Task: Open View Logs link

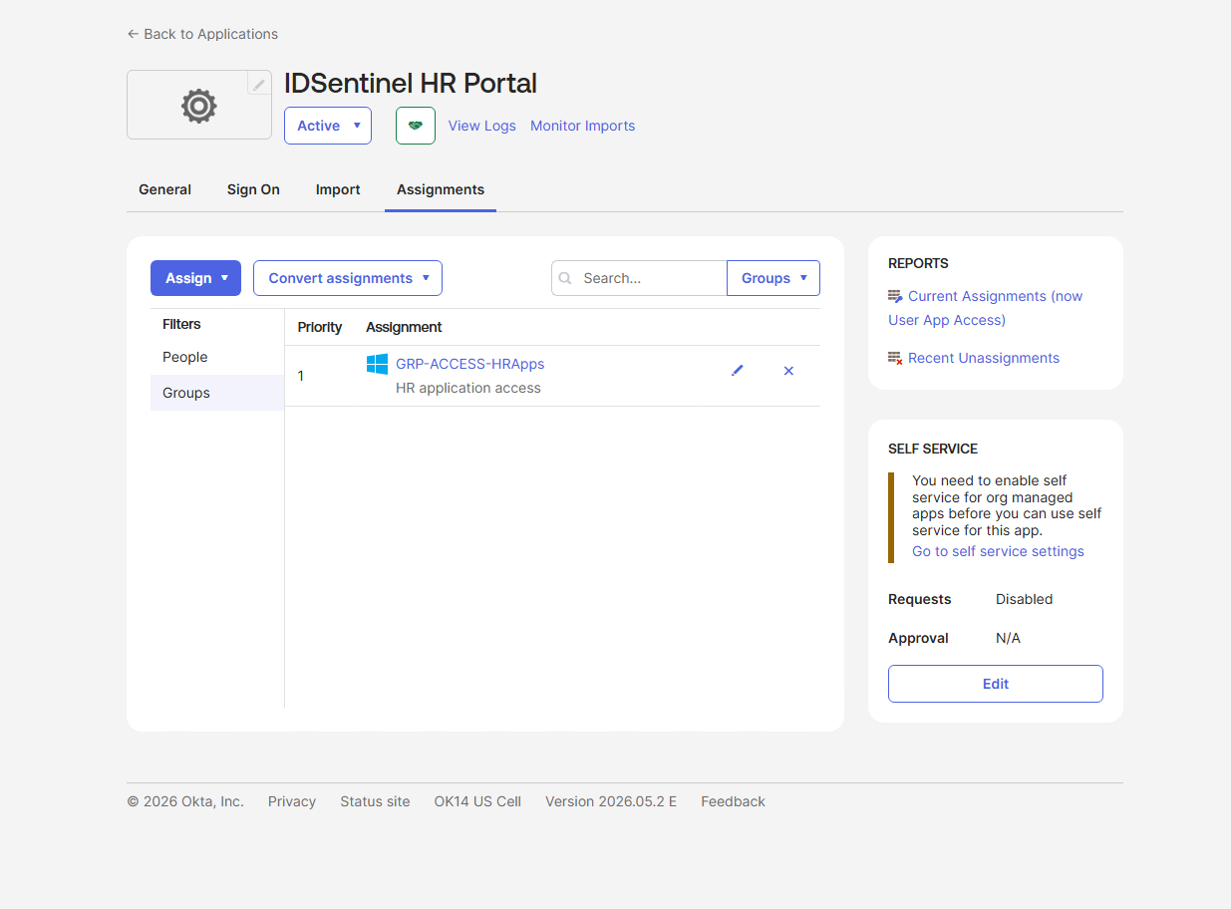Action: tap(482, 126)
